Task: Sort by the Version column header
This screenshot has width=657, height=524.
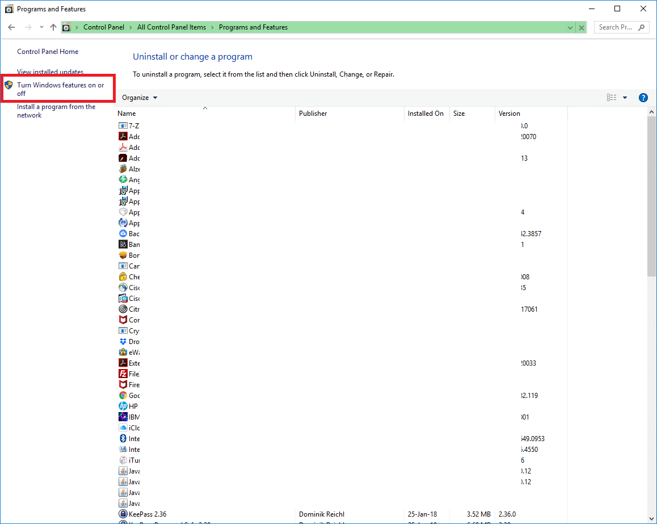Action: tap(531, 114)
